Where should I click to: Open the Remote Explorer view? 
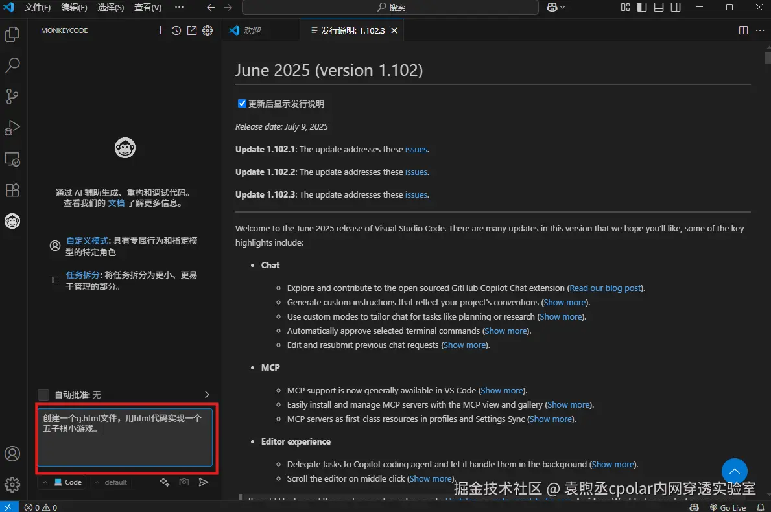pyautogui.click(x=12, y=159)
